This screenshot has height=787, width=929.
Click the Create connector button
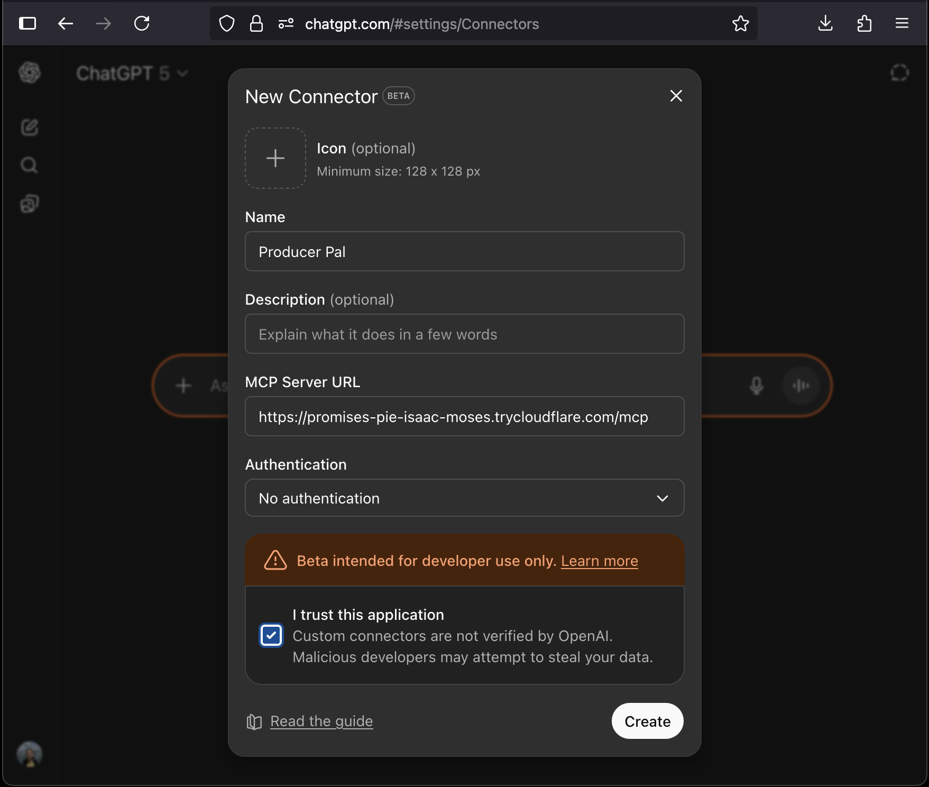click(x=647, y=721)
